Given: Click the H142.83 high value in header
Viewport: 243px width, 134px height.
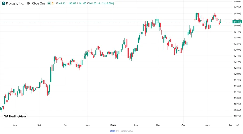Looking at the screenshot, I should (71, 3).
